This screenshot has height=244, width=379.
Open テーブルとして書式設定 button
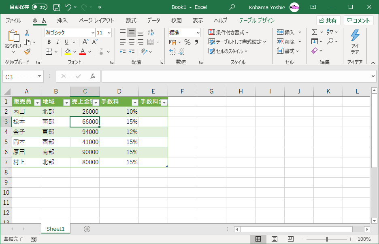tap(237, 42)
